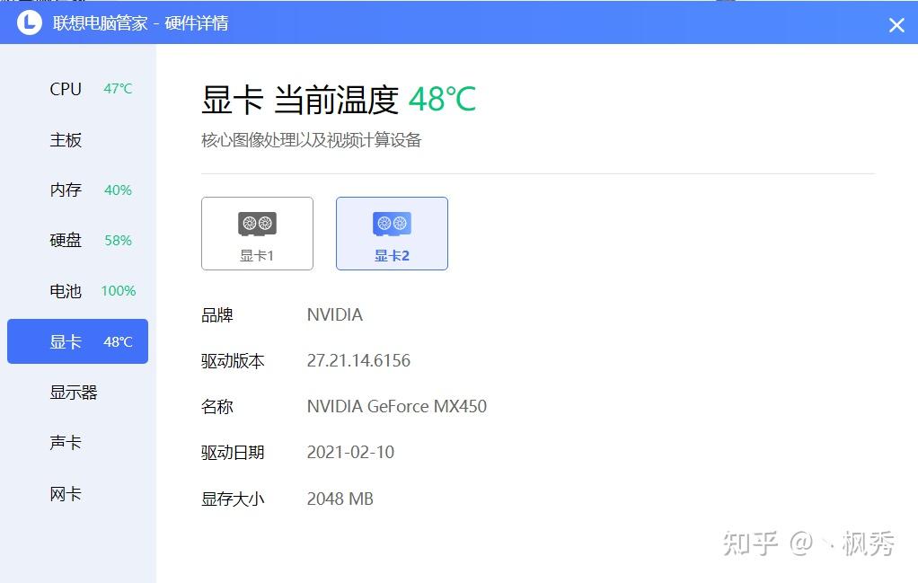Click the 硬盘 usage 58% value

pos(118,241)
